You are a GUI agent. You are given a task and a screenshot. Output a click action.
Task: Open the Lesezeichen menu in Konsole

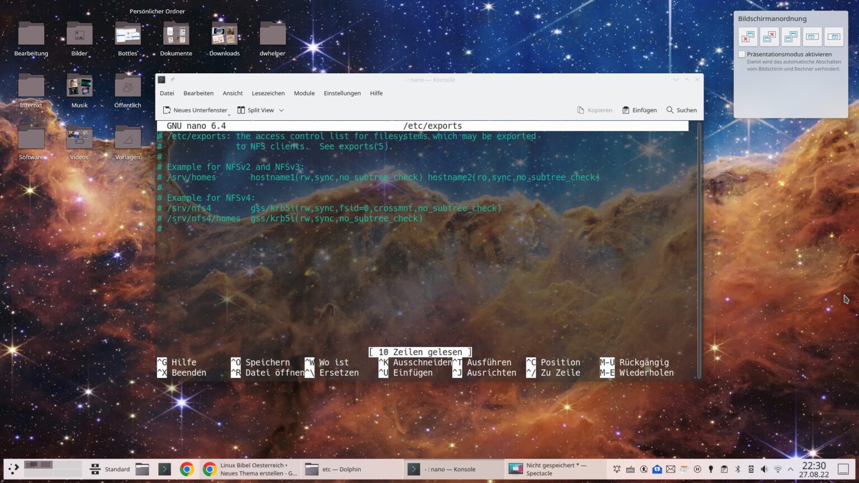268,93
